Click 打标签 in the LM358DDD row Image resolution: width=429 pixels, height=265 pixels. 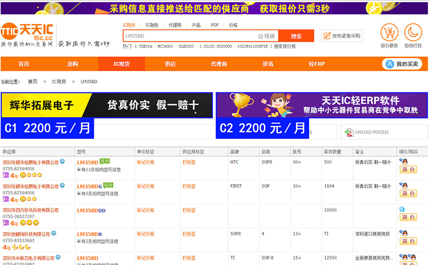click(189, 210)
